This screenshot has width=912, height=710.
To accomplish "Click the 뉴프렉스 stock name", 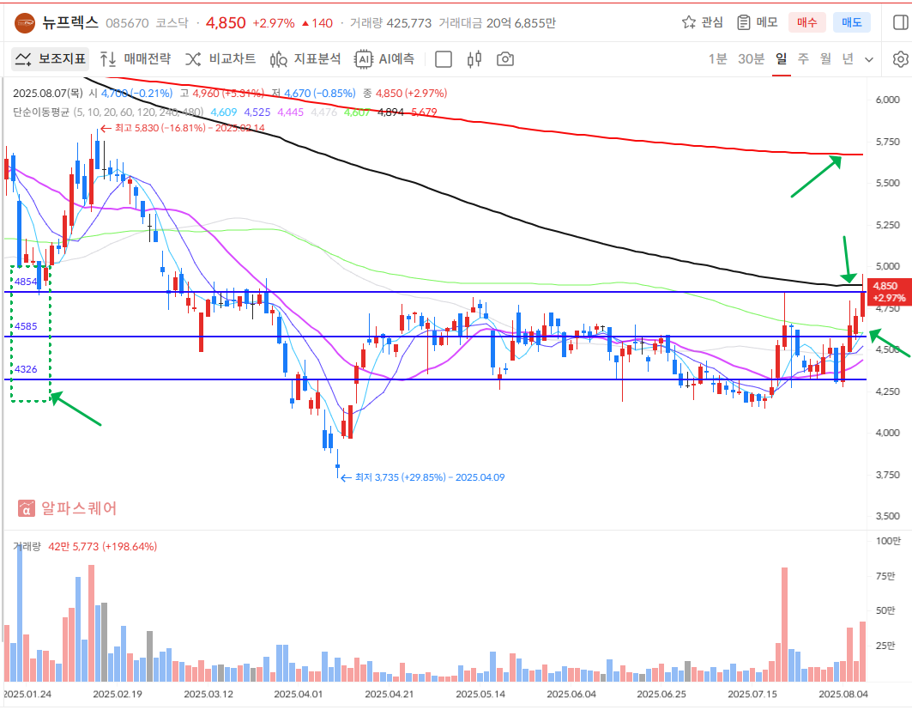I will [x=70, y=22].
